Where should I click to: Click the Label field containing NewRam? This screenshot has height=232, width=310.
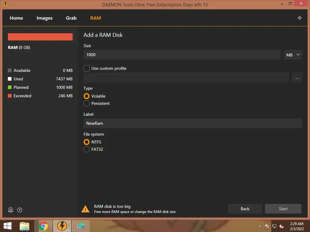click(x=193, y=123)
